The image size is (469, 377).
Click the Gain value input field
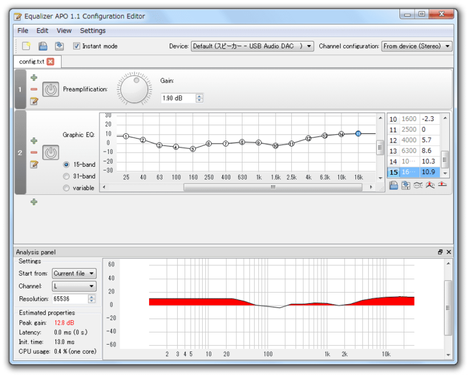177,98
